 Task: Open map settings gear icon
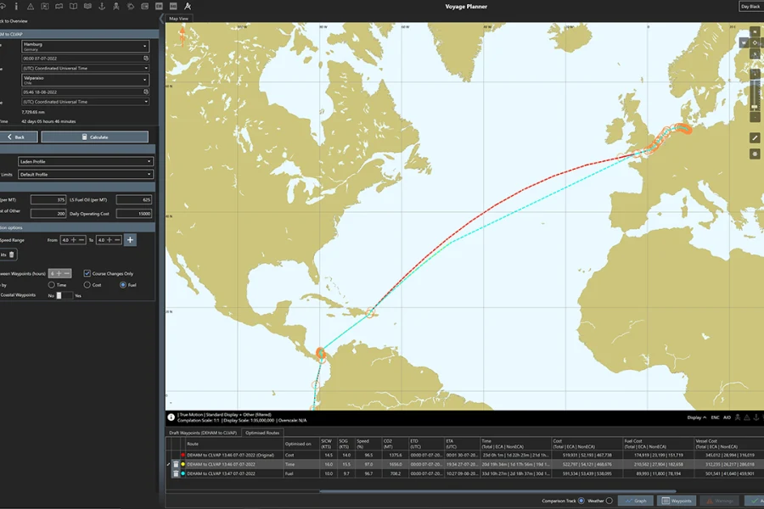pyautogui.click(x=755, y=154)
